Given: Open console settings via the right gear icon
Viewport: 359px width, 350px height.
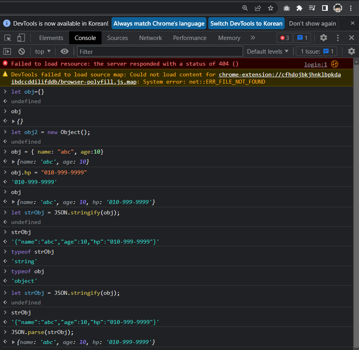Looking at the screenshot, I should tap(350, 51).
